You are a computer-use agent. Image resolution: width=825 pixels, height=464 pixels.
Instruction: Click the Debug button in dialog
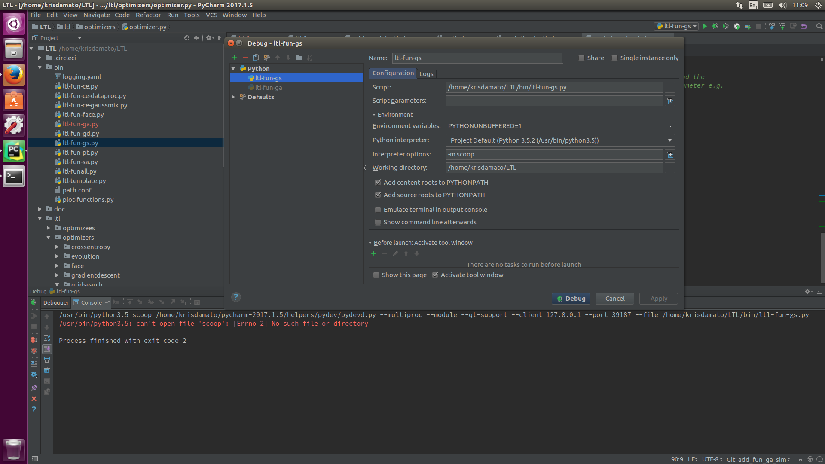point(571,299)
